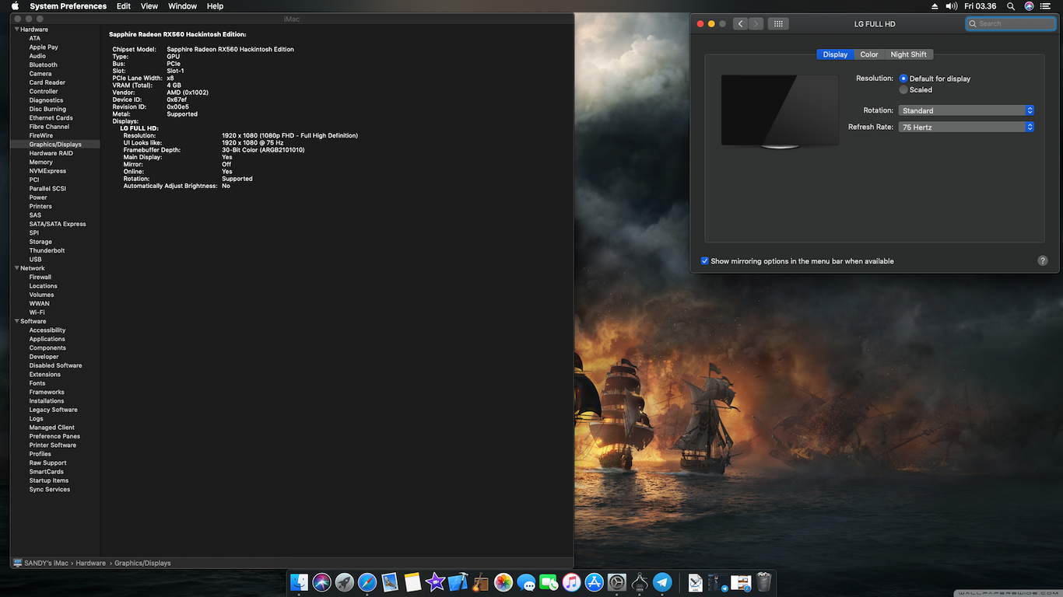Toggle Show mirroring options in menu bar
The width and height of the screenshot is (1063, 597).
coord(705,261)
